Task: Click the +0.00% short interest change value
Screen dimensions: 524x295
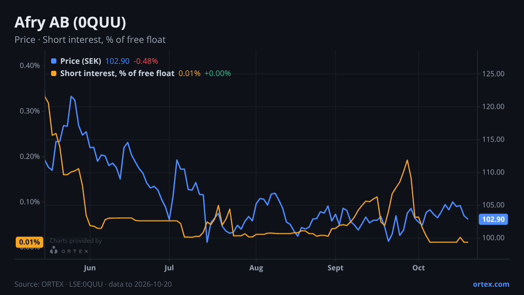Action: [x=217, y=73]
